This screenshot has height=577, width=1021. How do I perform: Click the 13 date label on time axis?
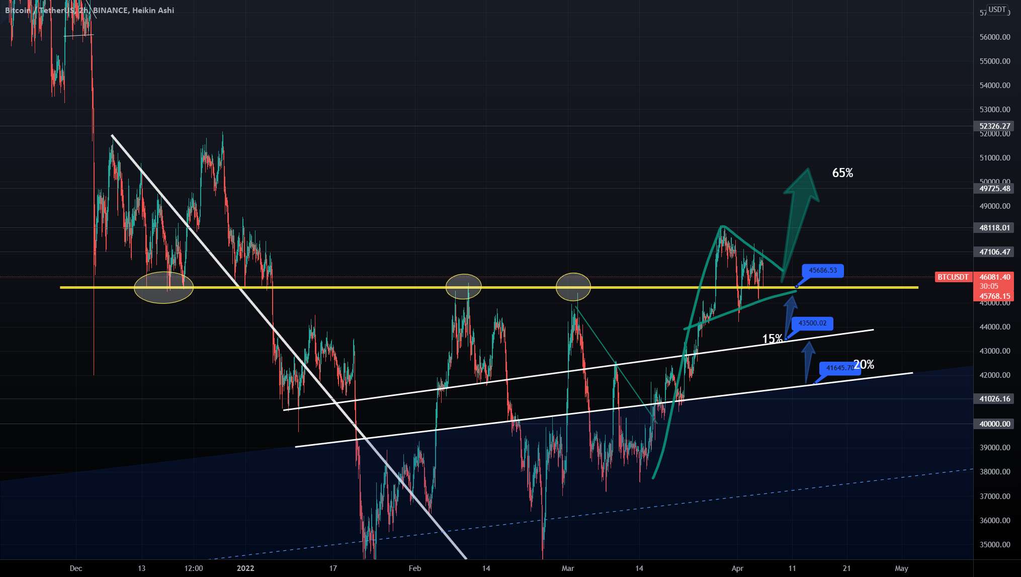pos(142,568)
